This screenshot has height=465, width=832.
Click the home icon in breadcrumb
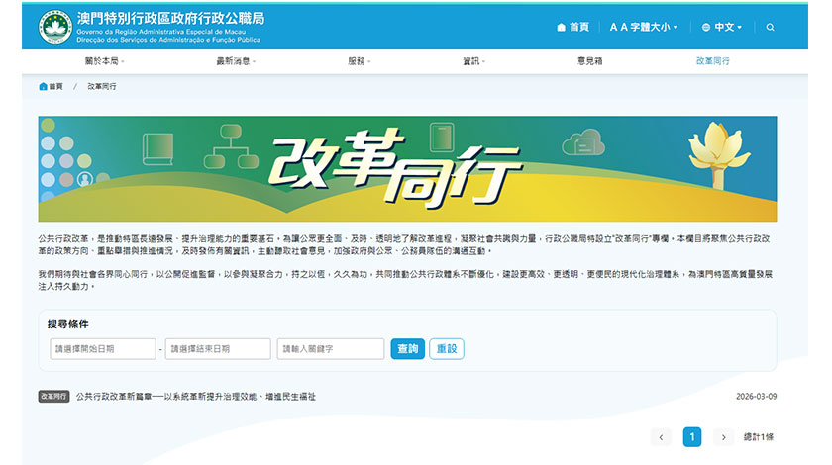click(44, 86)
